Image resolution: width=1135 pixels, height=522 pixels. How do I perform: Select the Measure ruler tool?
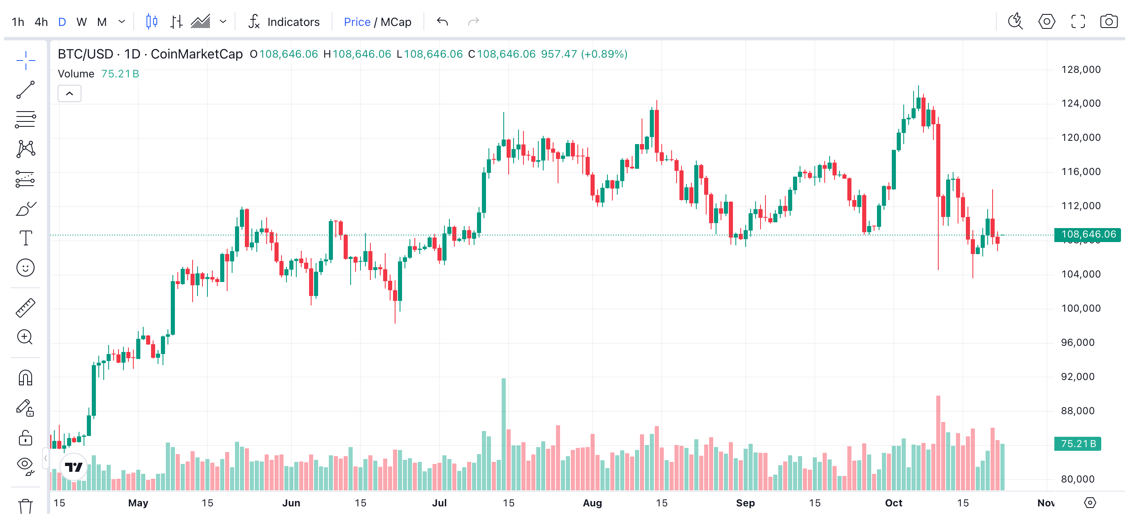[26, 308]
